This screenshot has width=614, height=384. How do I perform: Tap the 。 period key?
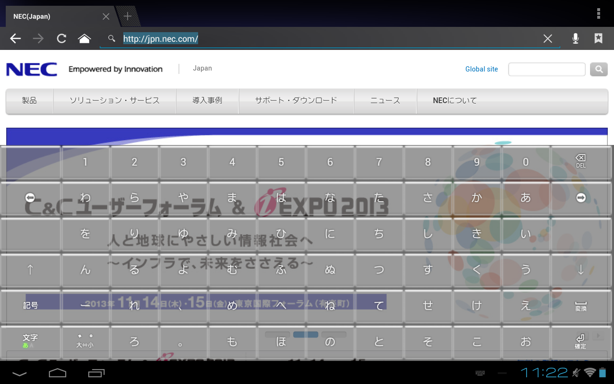[x=183, y=341]
